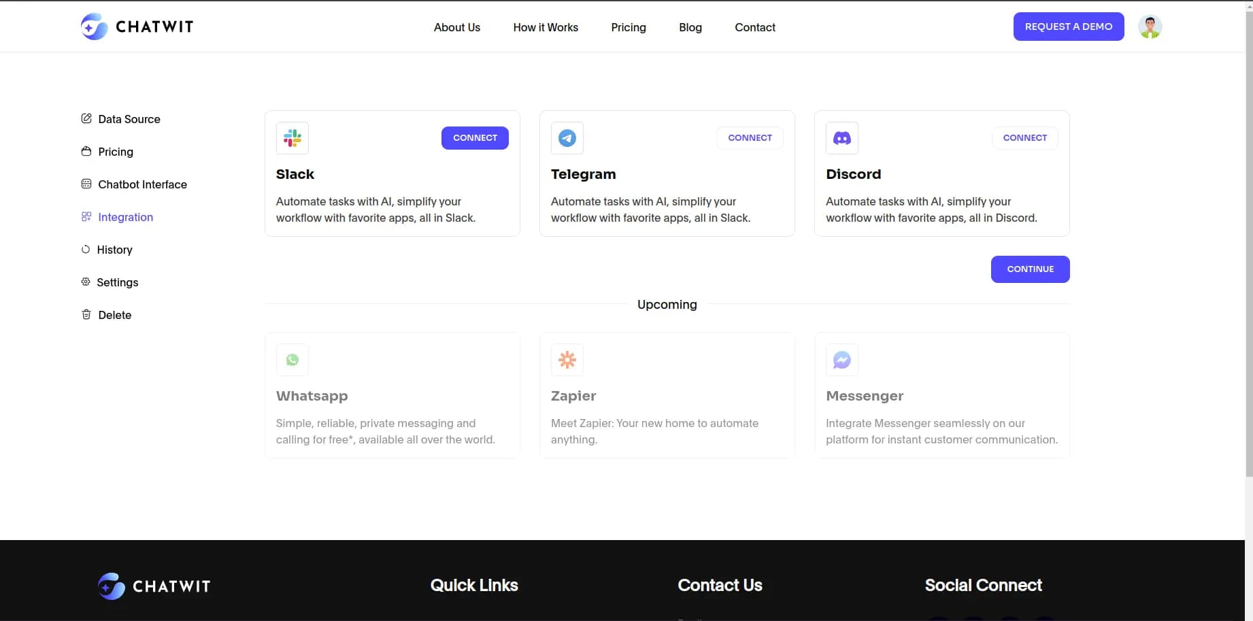Screen dimensions: 1253x621
Task: Connect the Discord integration
Action: [x=1024, y=138]
